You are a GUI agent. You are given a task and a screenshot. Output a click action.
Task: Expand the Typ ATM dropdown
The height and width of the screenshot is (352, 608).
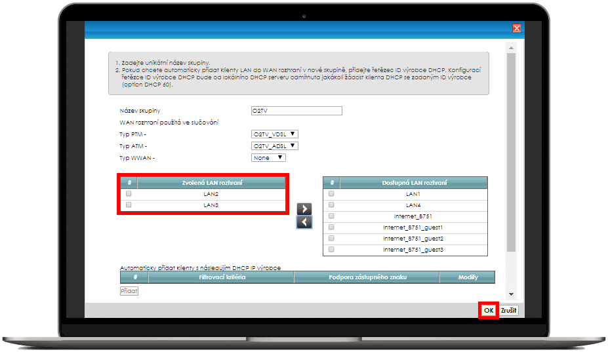point(275,146)
